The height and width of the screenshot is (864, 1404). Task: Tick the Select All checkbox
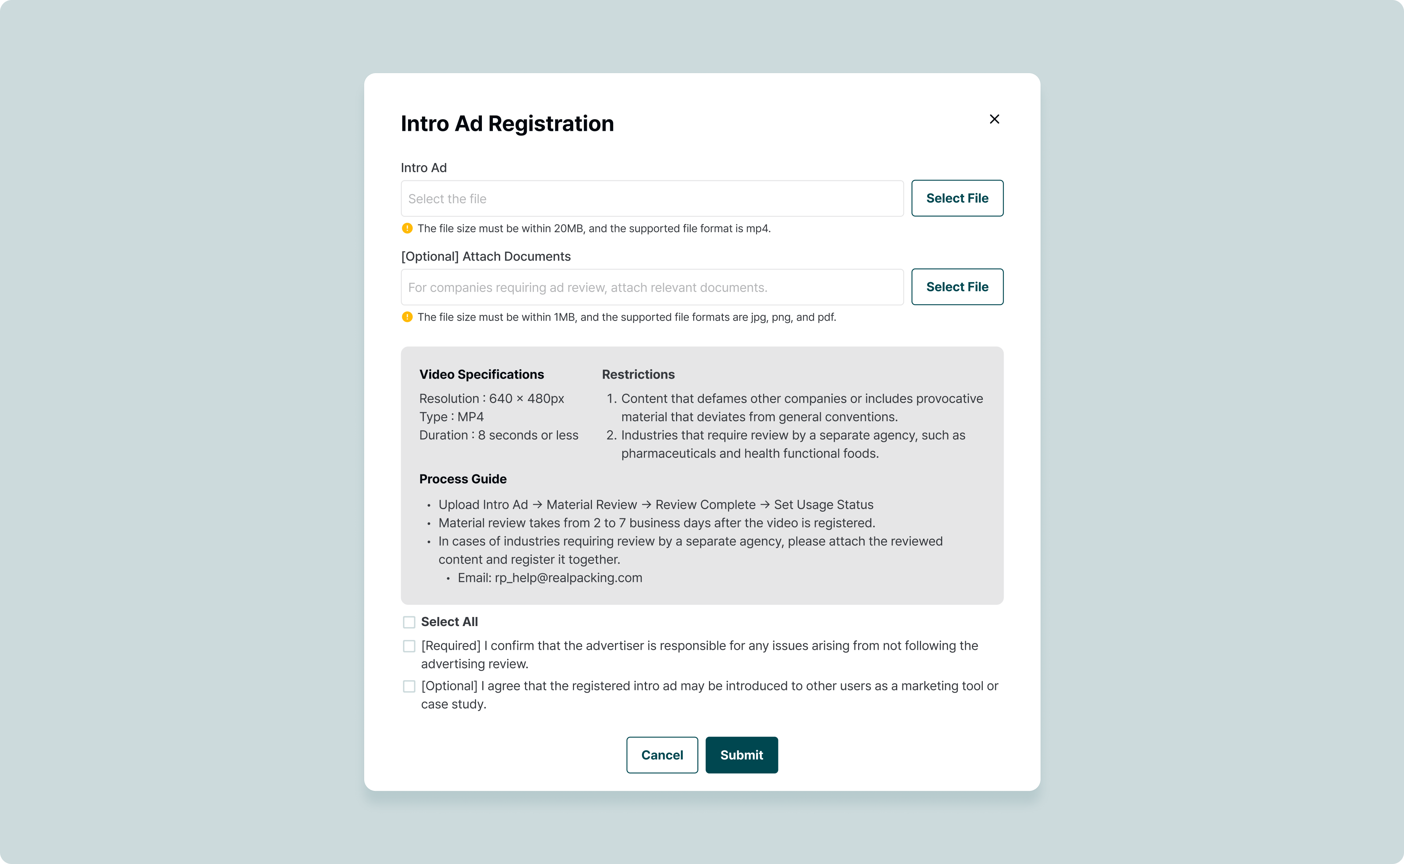click(x=409, y=622)
